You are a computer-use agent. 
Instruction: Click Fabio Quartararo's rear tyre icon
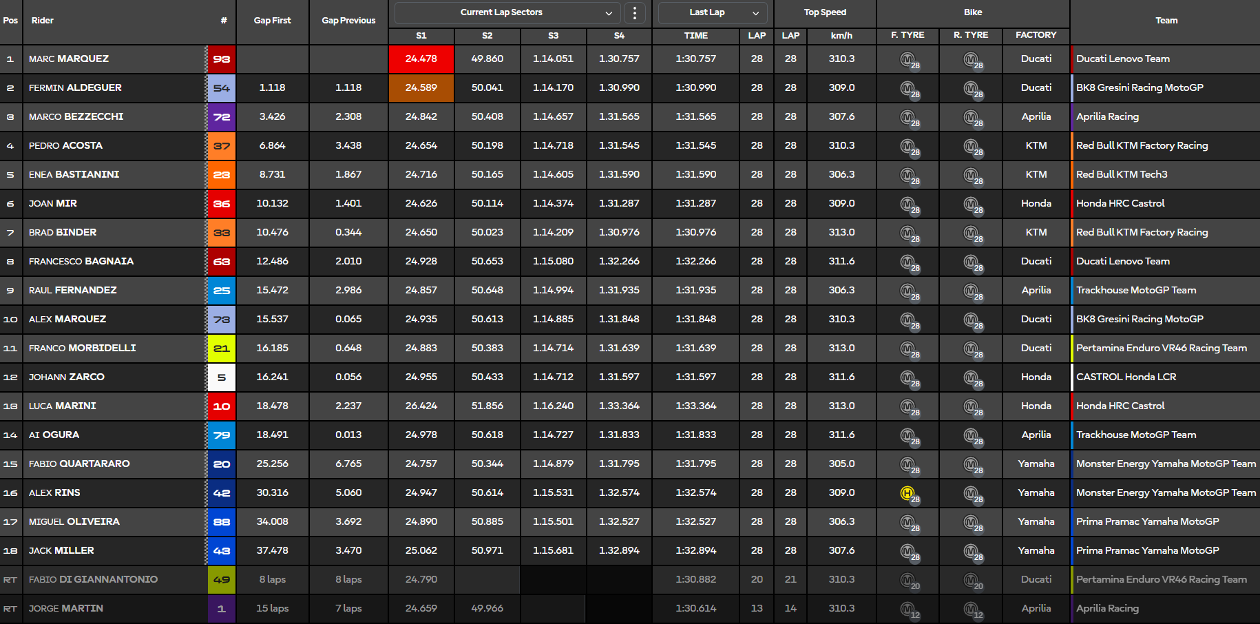(971, 464)
